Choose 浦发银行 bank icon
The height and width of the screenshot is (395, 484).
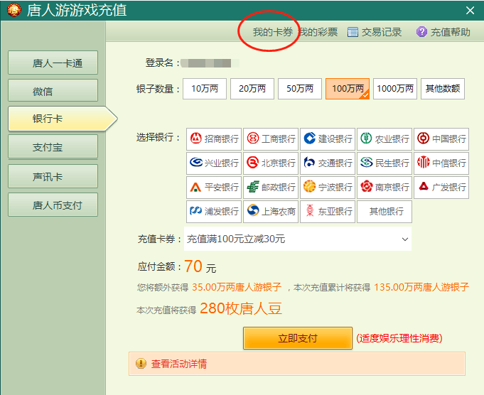coord(214,212)
